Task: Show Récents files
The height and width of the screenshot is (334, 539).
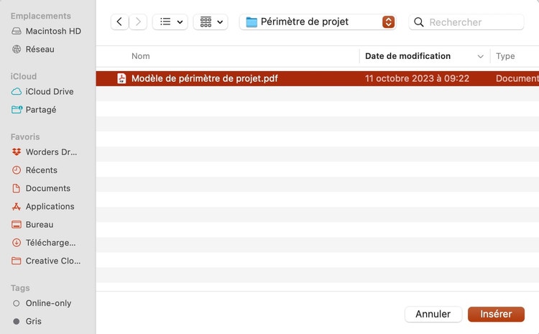Action: [41, 170]
